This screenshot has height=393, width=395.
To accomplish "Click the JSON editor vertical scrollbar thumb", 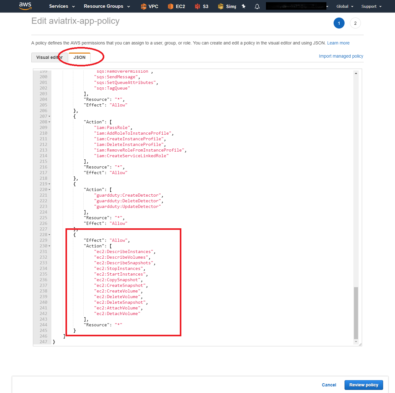I will 356,313.
